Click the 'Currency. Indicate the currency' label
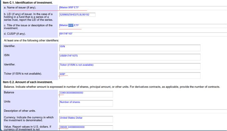Viewport: 227px width, 131px height. point(29,119)
